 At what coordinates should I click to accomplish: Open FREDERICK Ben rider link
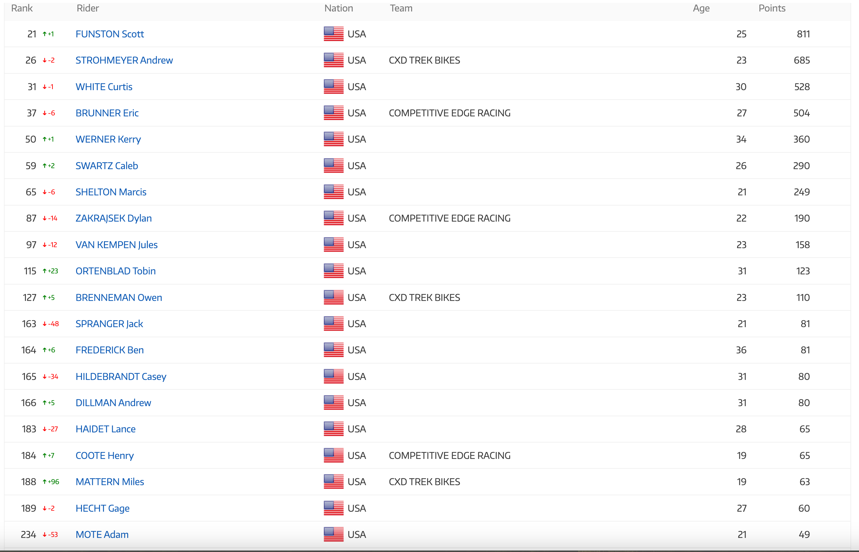click(x=110, y=350)
